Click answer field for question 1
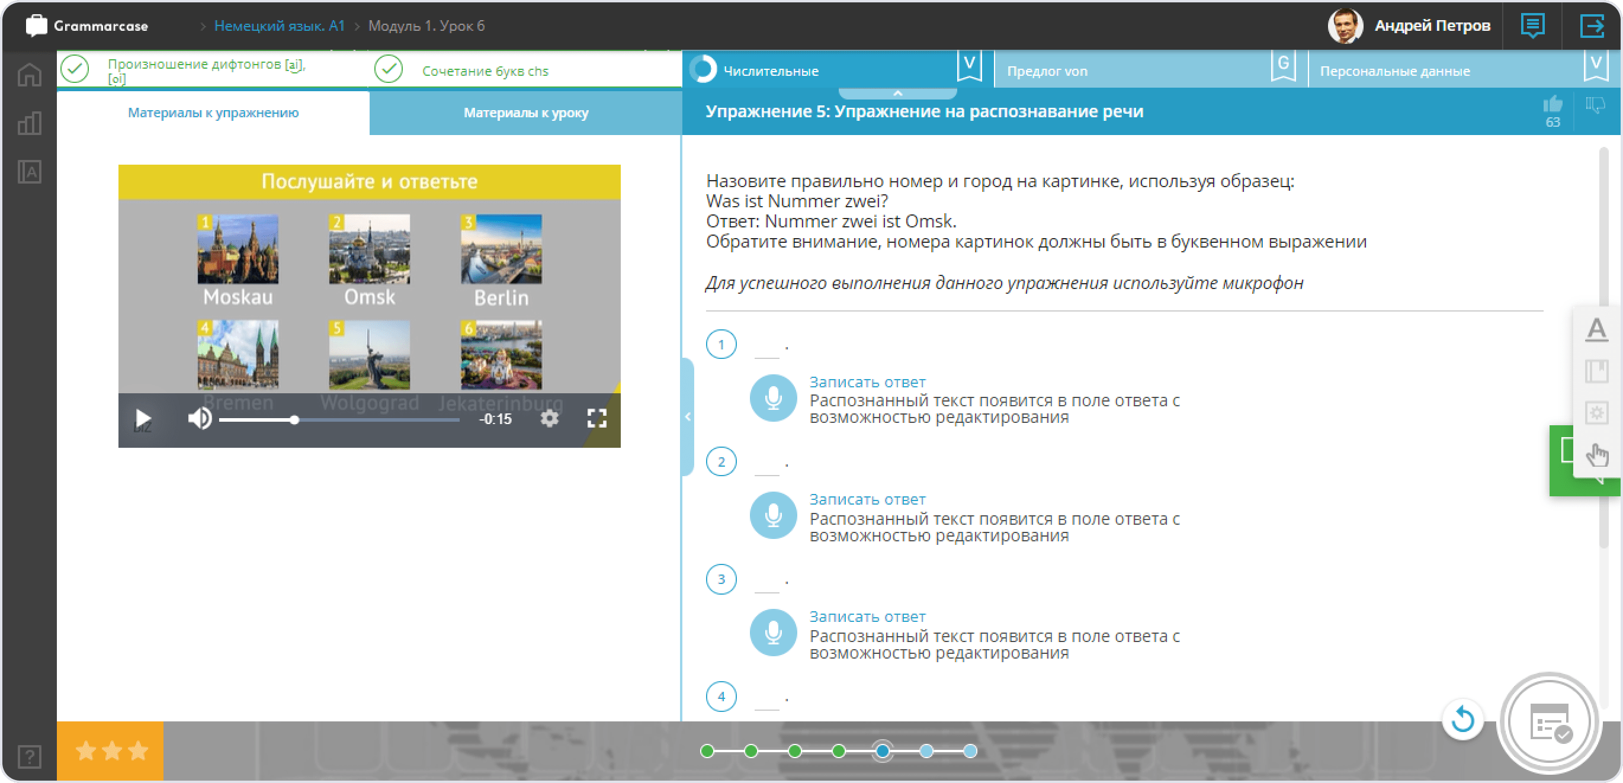Viewport: 1623px width, 783px height. [766, 347]
